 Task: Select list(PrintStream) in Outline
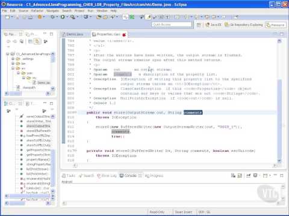click(x=34, y=169)
